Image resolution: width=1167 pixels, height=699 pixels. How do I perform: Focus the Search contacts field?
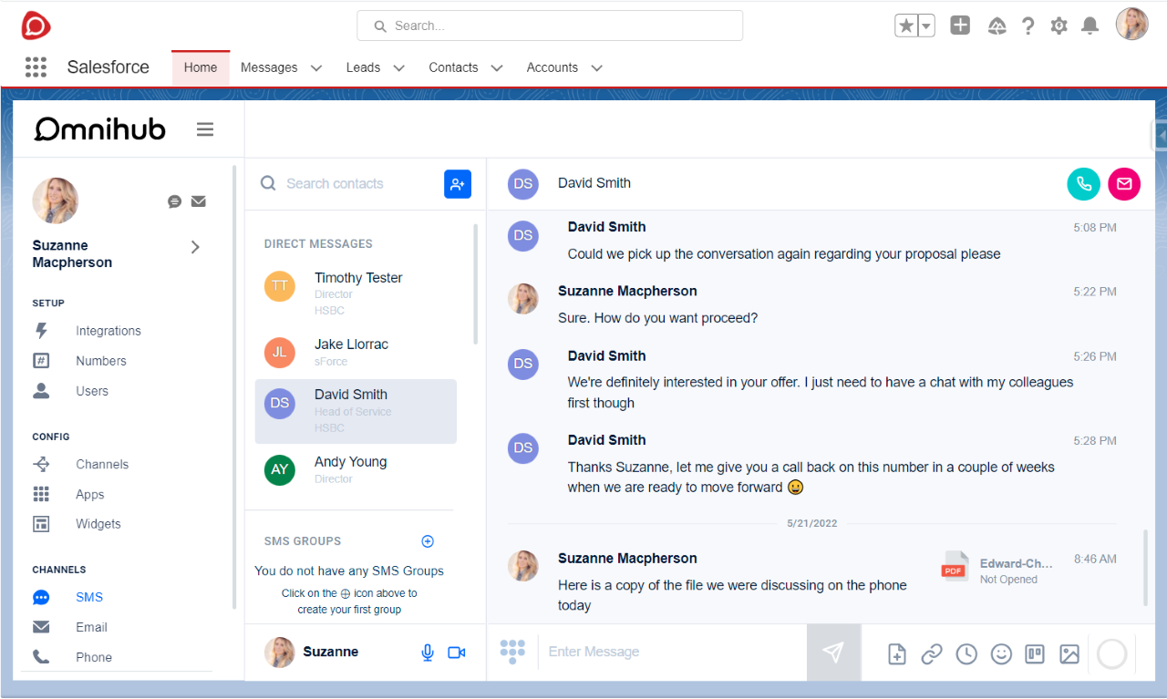tap(346, 183)
